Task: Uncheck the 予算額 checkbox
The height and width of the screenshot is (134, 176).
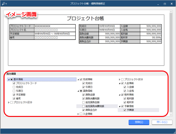Action: click(x=125, y=110)
